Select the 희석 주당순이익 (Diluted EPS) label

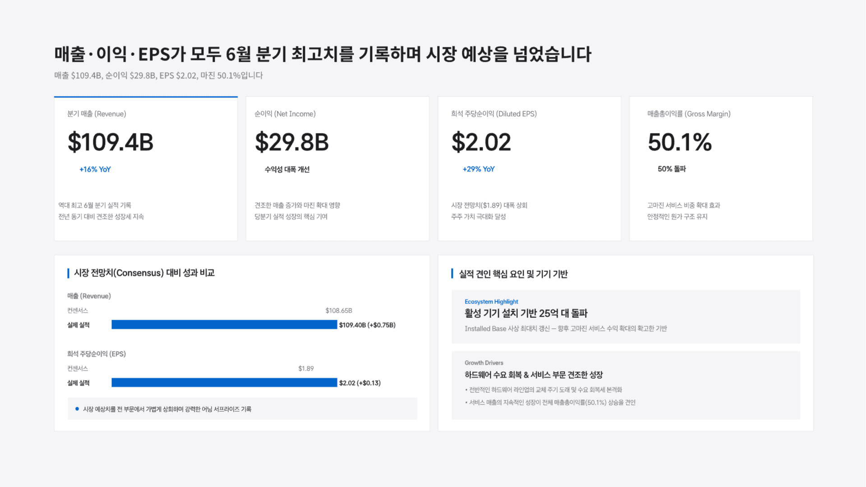494,114
